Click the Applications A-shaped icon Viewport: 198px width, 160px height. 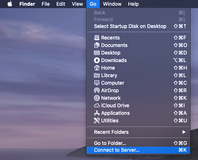coord(97,113)
